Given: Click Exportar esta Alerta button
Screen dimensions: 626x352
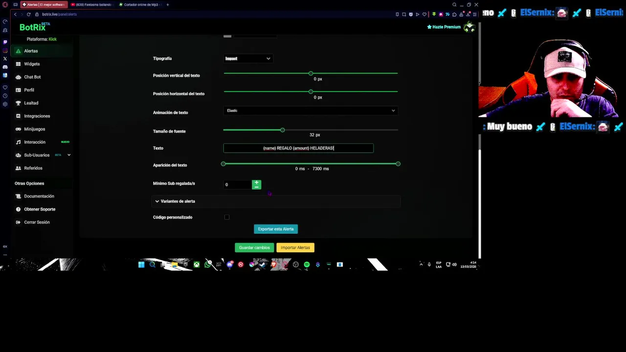Looking at the screenshot, I should (x=276, y=229).
